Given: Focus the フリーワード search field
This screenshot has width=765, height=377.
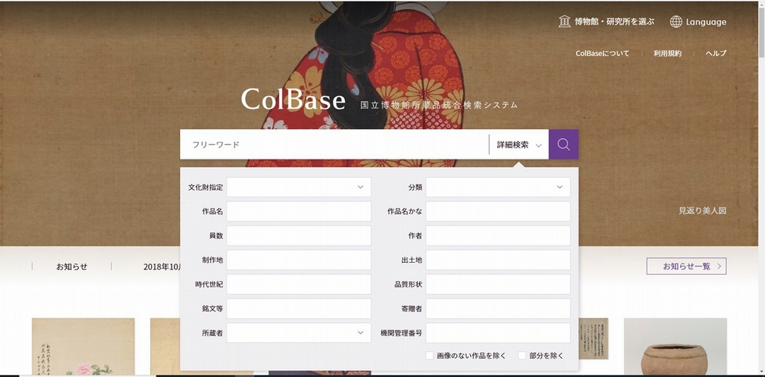Looking at the screenshot, I should (334, 145).
